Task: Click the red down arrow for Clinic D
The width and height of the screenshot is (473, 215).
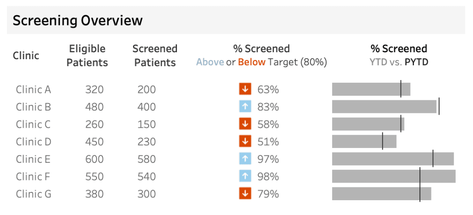Action: point(245,141)
